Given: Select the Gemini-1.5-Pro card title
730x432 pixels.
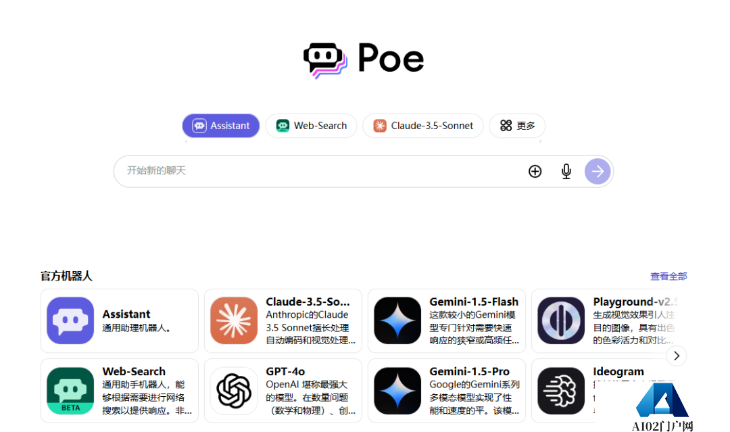Looking at the screenshot, I should point(469,371).
